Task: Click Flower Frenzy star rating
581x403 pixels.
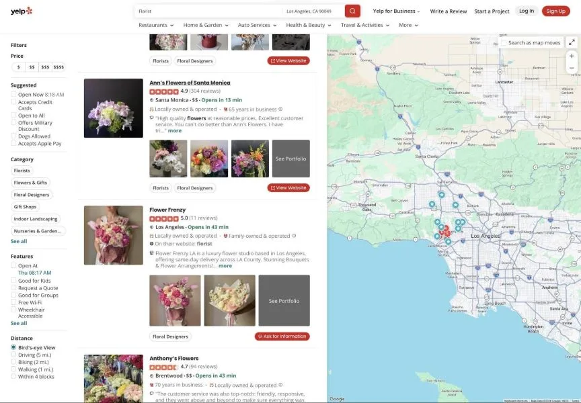Action: [164, 218]
